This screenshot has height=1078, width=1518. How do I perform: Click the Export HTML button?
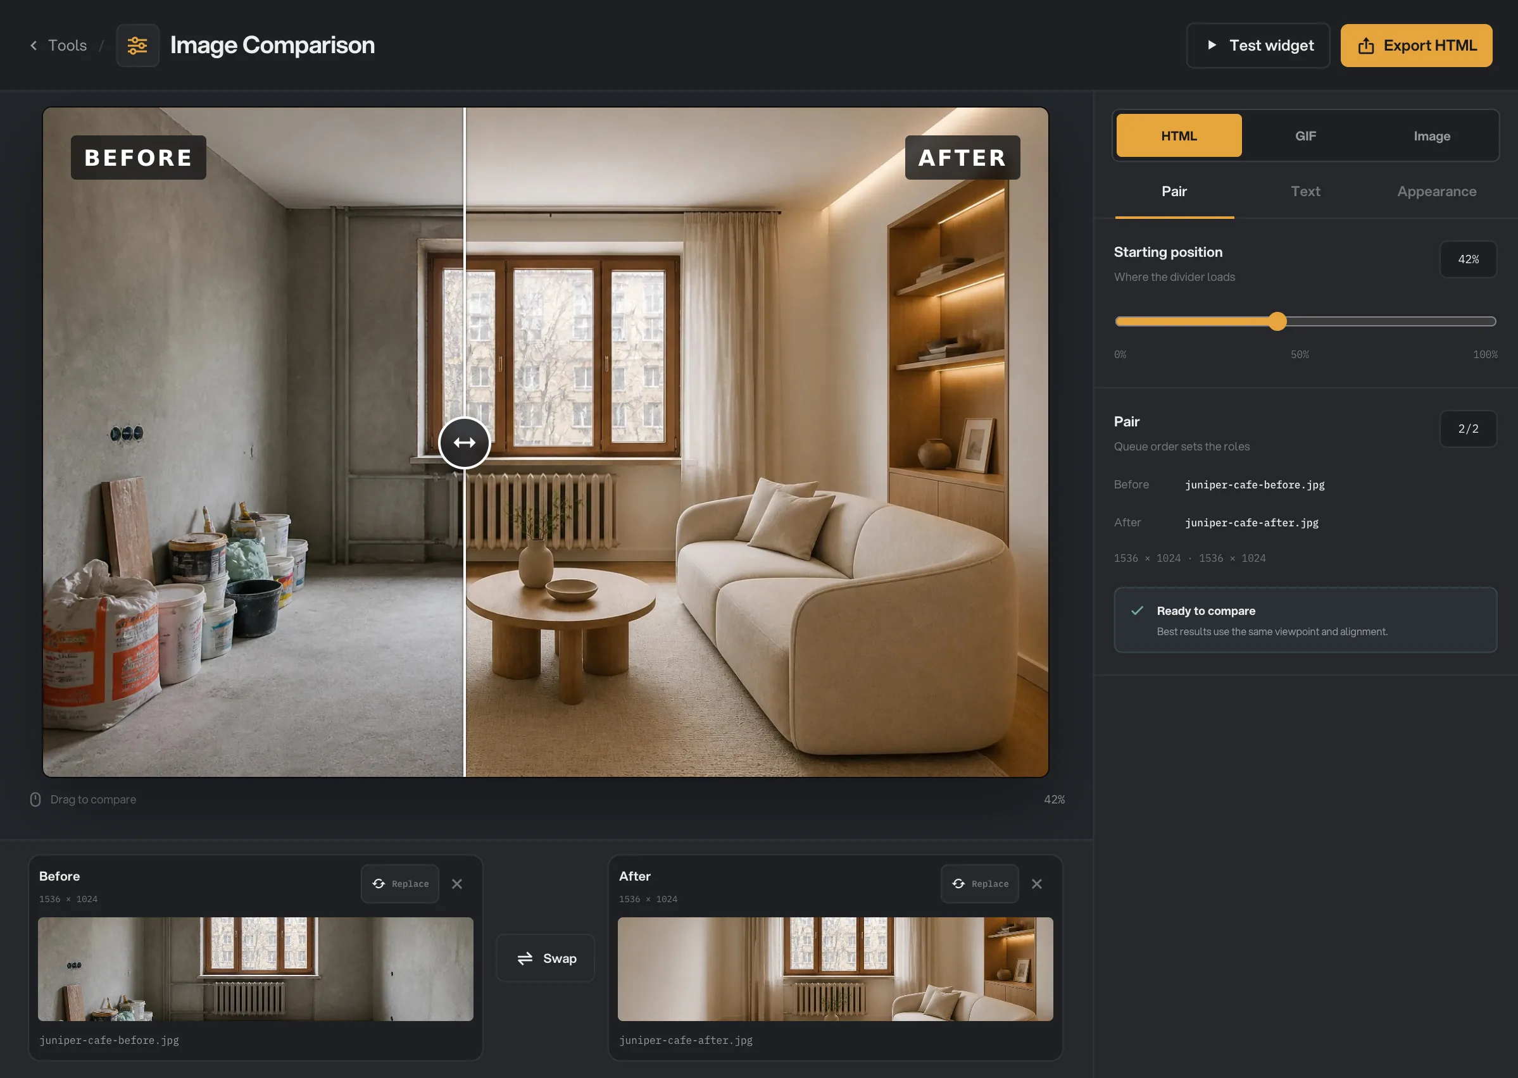click(1415, 45)
